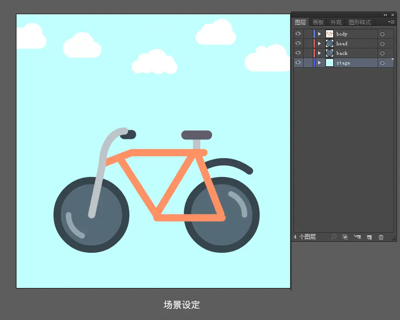Click the Create New Sublayer icon
400x320 pixels.
(357, 237)
